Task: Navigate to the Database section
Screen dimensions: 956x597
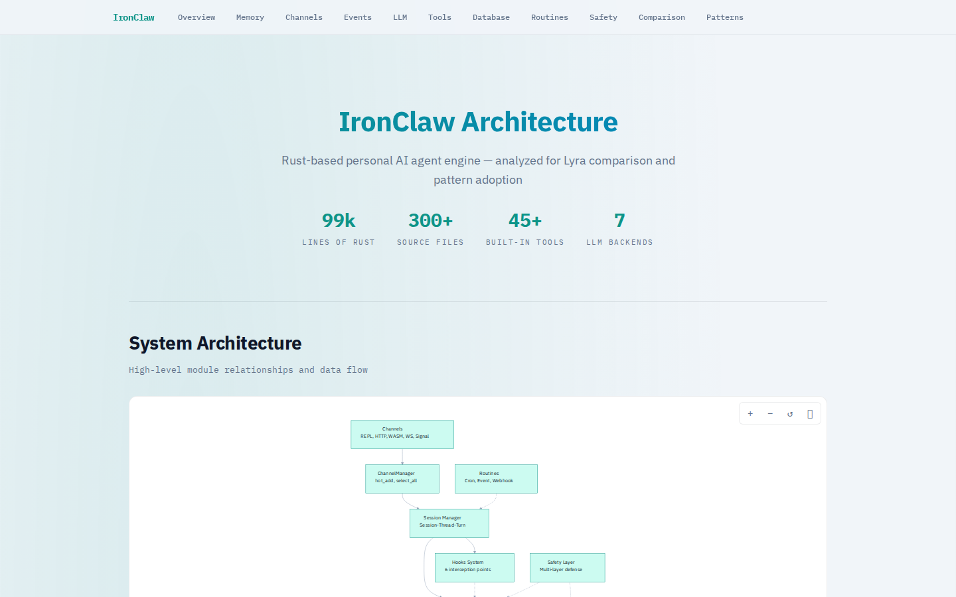Action: pos(491,17)
